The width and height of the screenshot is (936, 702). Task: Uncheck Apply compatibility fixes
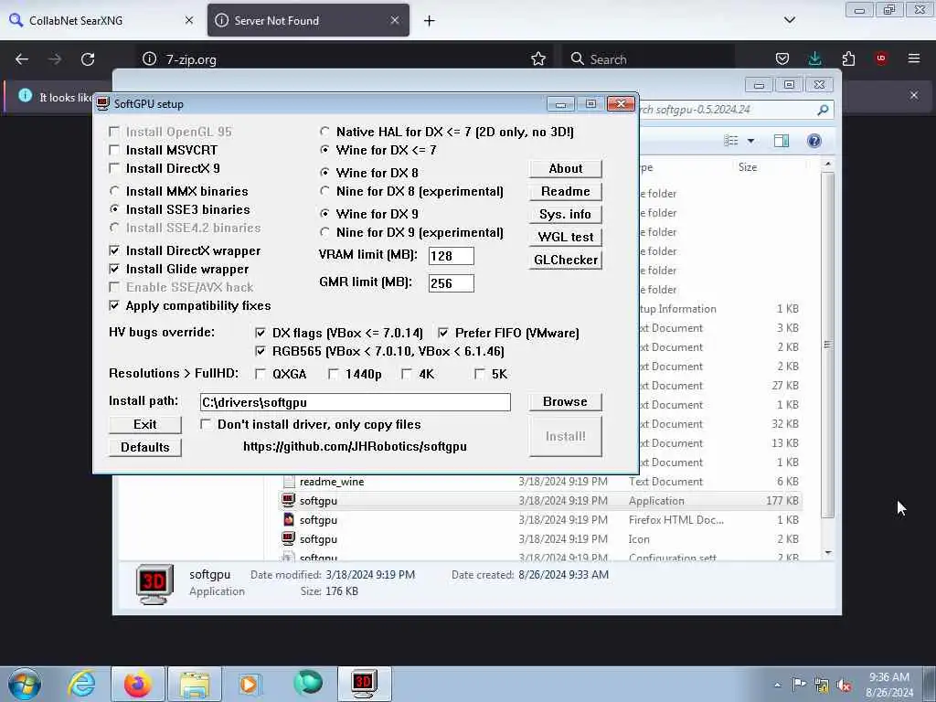[114, 305]
